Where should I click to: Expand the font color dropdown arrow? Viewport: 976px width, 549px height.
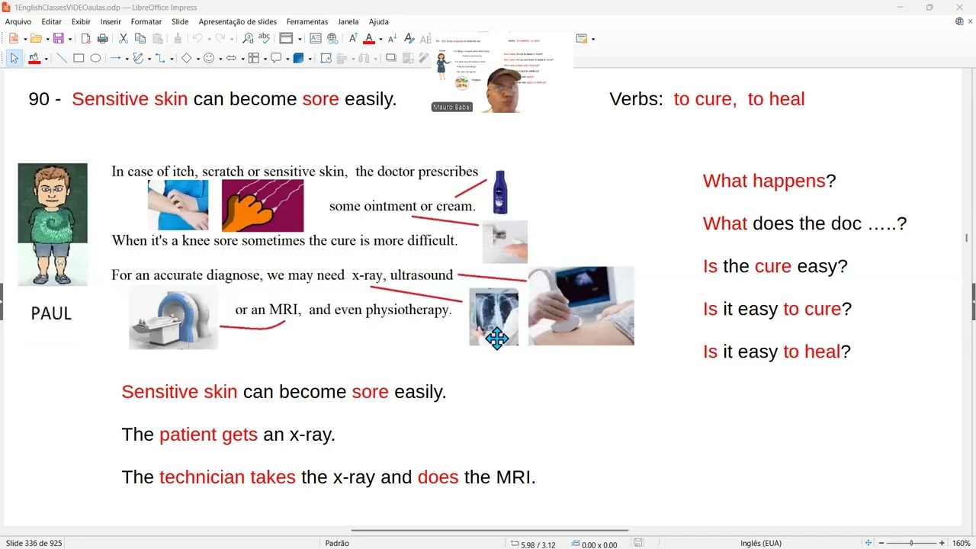(380, 39)
